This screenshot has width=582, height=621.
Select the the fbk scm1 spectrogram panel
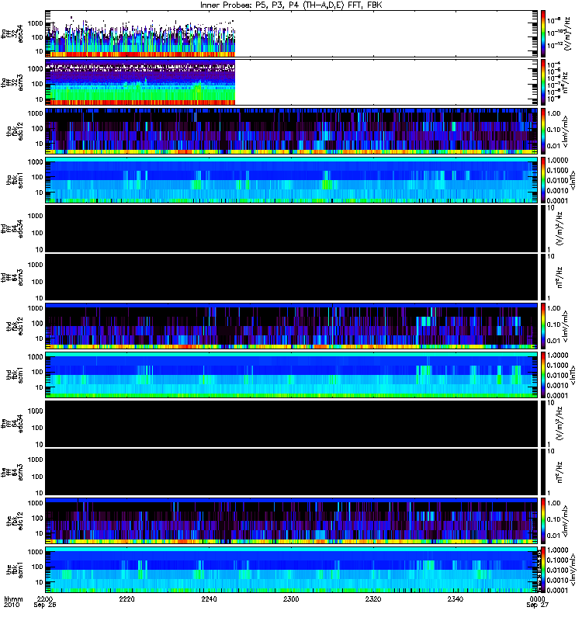[292, 570]
